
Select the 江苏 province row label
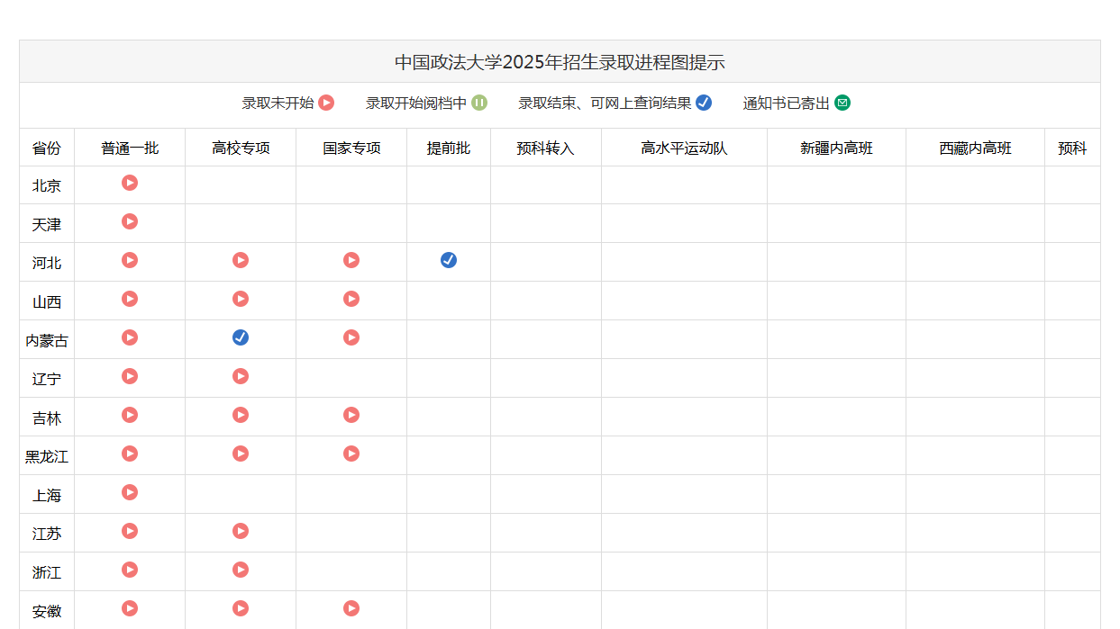coord(47,535)
